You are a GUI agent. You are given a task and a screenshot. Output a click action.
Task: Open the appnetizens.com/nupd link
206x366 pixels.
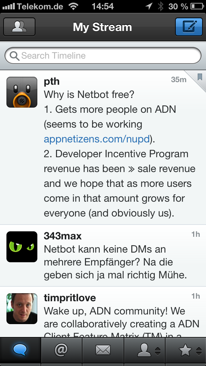coord(97,139)
